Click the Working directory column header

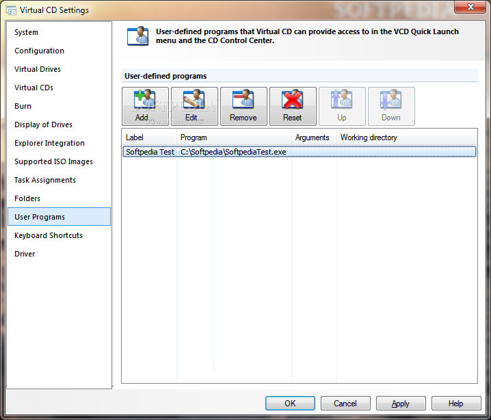406,137
